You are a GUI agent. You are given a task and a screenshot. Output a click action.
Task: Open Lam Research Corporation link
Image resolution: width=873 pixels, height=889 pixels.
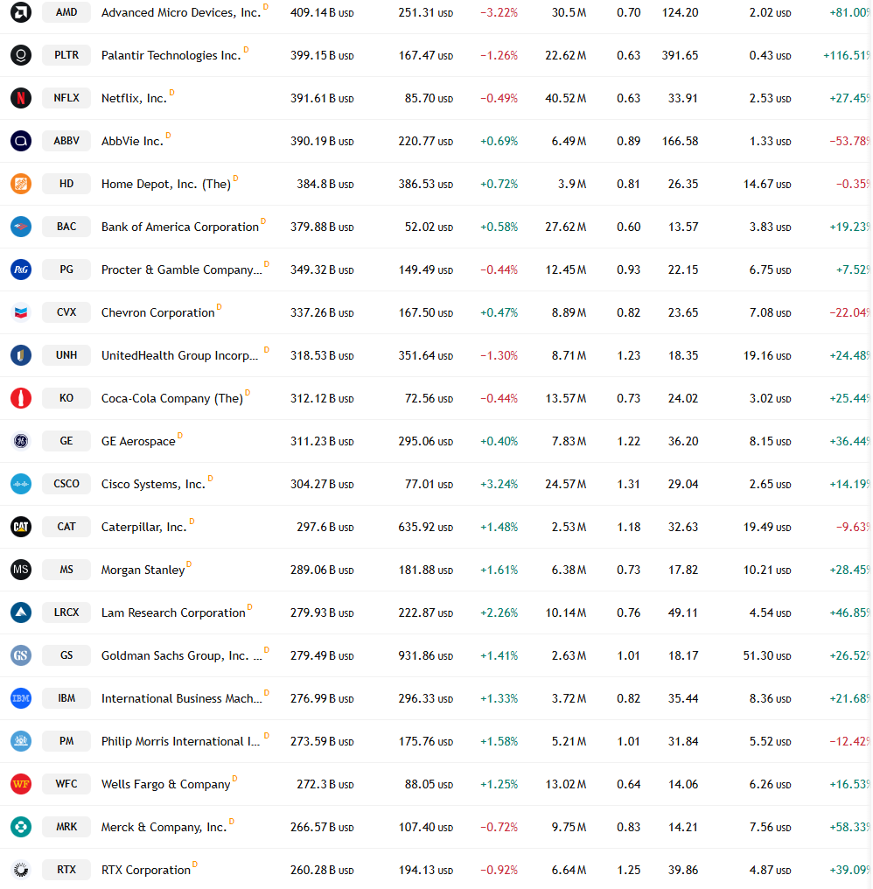point(173,612)
